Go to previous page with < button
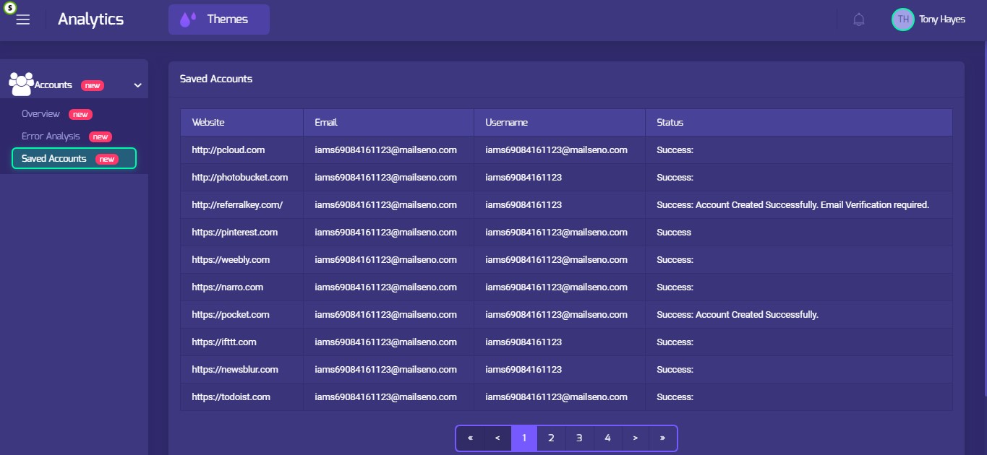The image size is (987, 455). pyautogui.click(x=497, y=438)
